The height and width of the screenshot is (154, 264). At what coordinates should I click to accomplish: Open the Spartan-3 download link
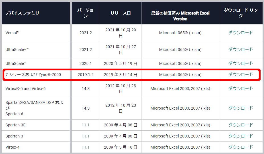click(x=241, y=136)
